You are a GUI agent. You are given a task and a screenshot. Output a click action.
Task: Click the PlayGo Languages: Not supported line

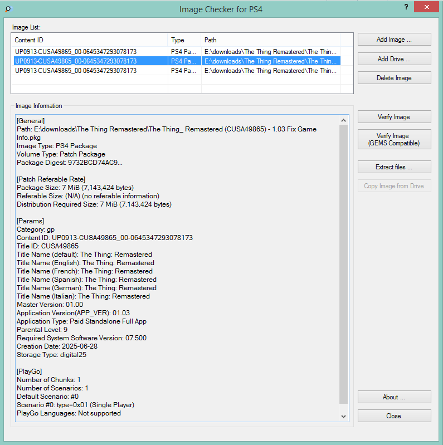[x=69, y=413]
